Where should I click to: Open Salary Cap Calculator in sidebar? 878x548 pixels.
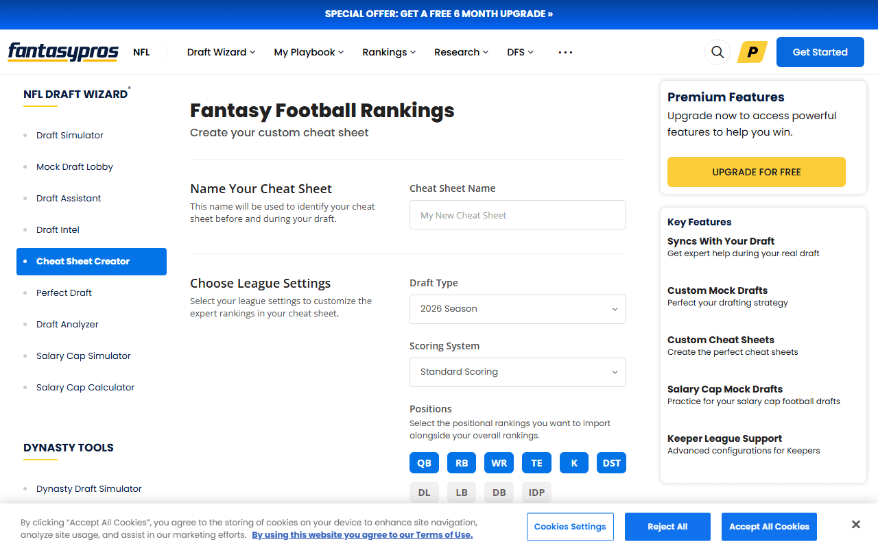click(86, 387)
